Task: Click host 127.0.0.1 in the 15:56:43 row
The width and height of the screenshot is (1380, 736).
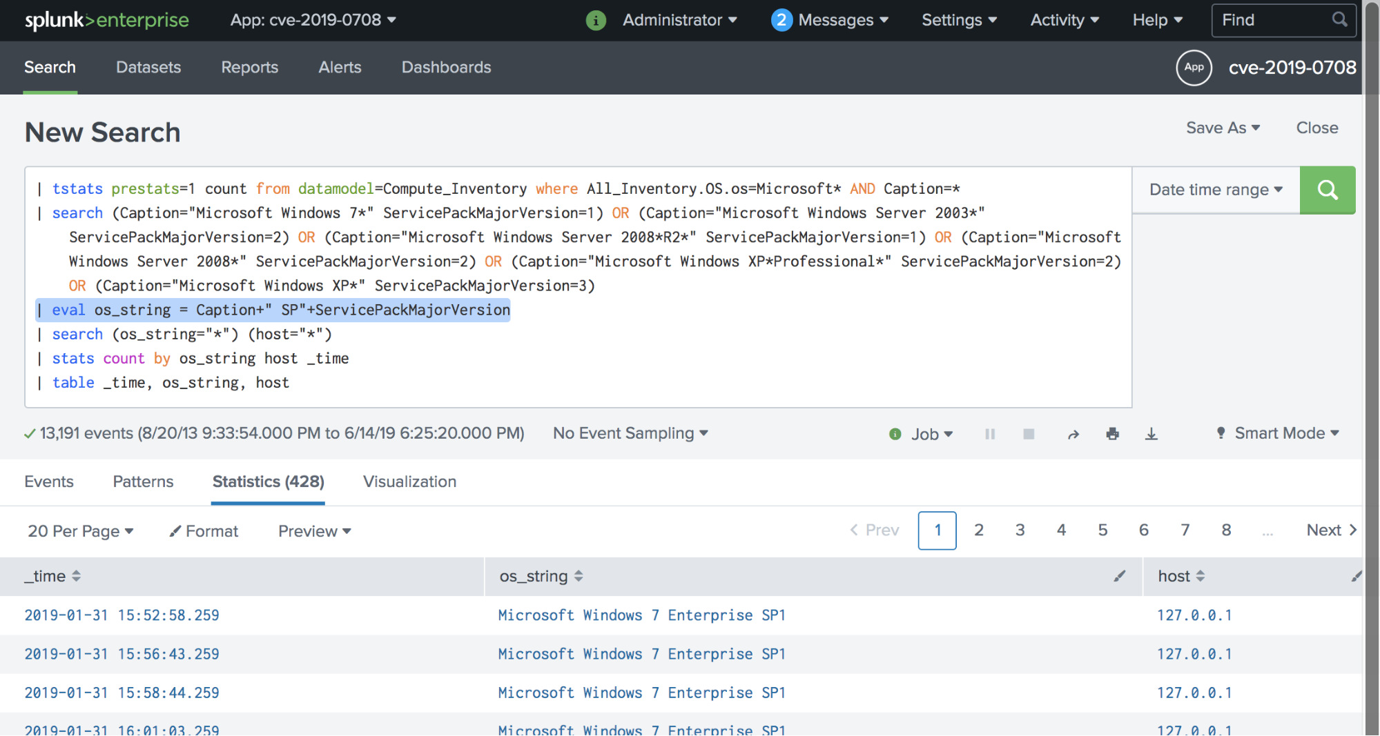Action: pyautogui.click(x=1194, y=654)
